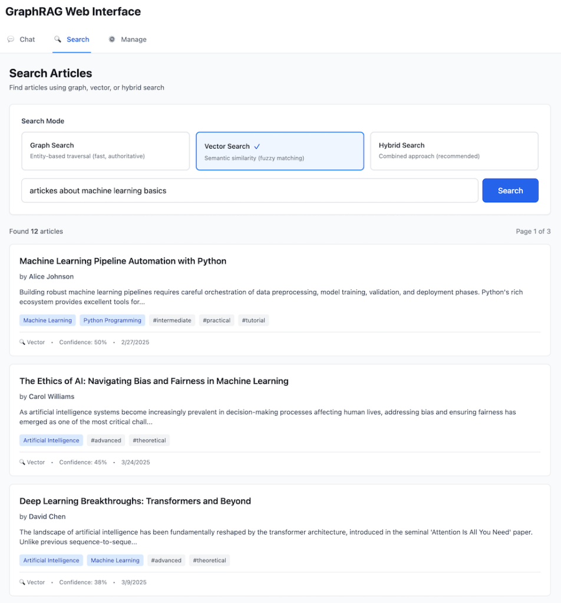Click the checkmark icon on Vector Search

coord(257,146)
